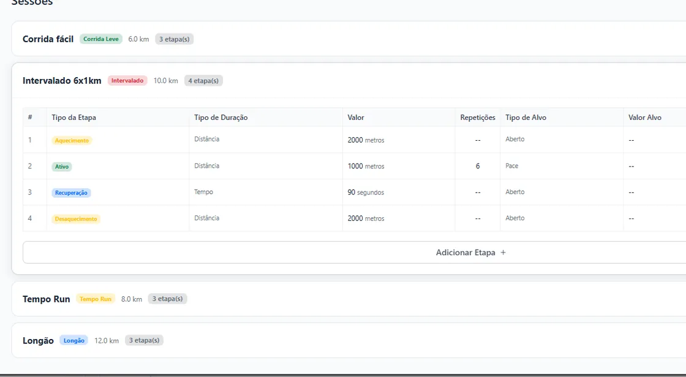Viewport: 686px width, 377px height.
Task: Click the red Intervalado type badge
Action: (x=127, y=80)
